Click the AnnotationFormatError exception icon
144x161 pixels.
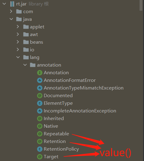pyautogui.click(x=40, y=80)
